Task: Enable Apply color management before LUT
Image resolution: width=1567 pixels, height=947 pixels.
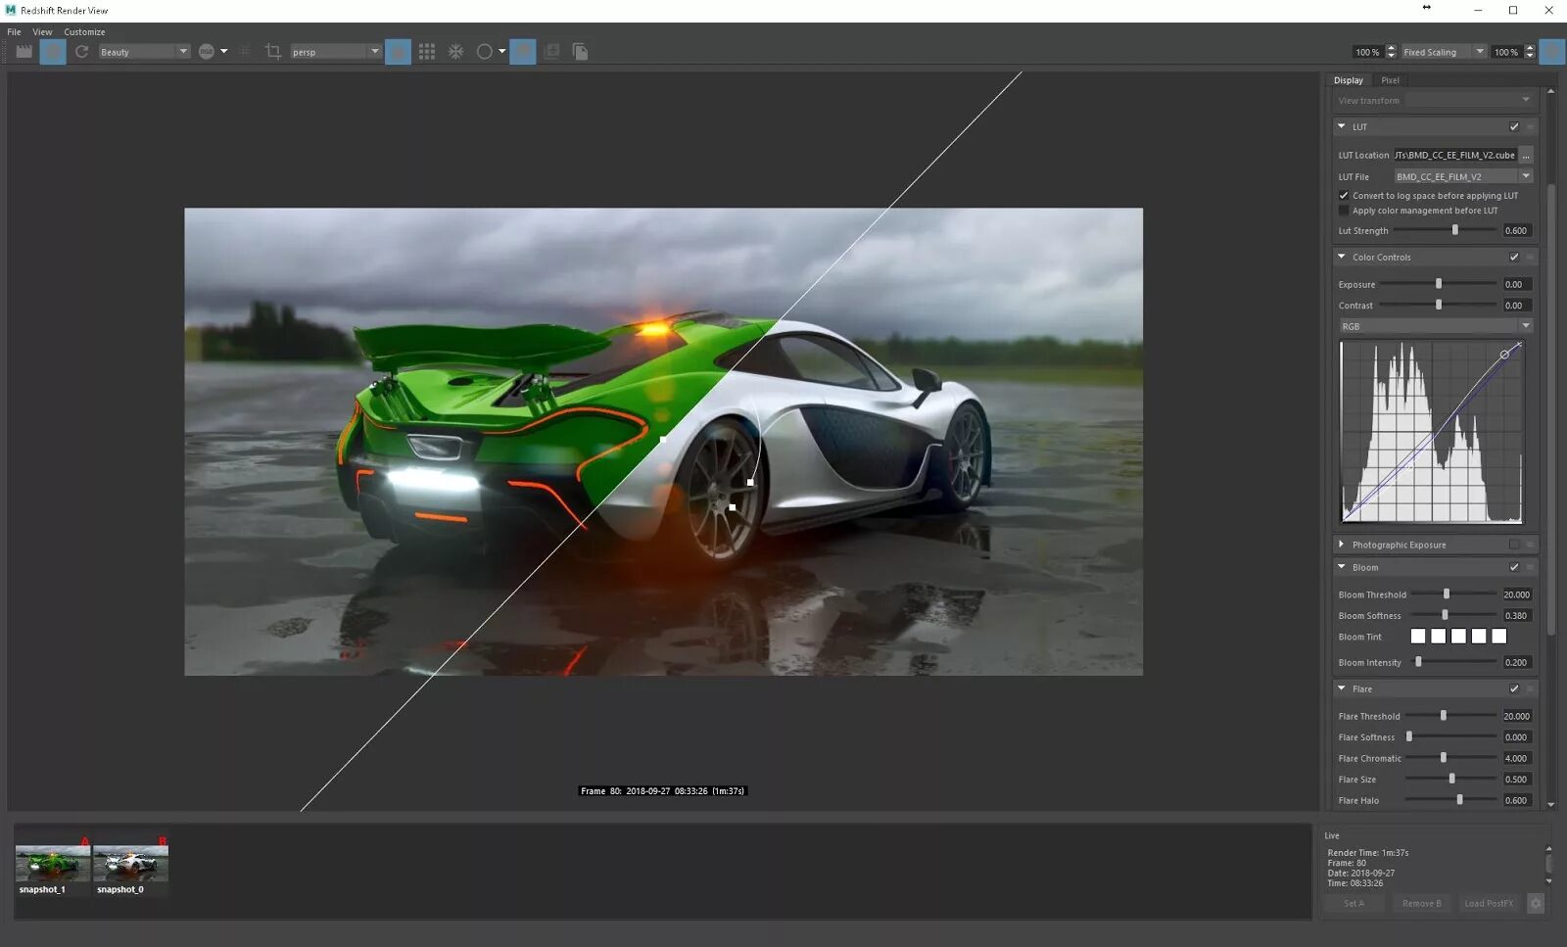Action: click(x=1344, y=211)
